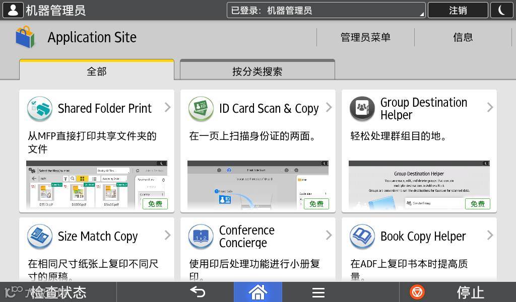Select the ID Card Scan & Copy title
The width and height of the screenshot is (516, 302).
coord(269,108)
